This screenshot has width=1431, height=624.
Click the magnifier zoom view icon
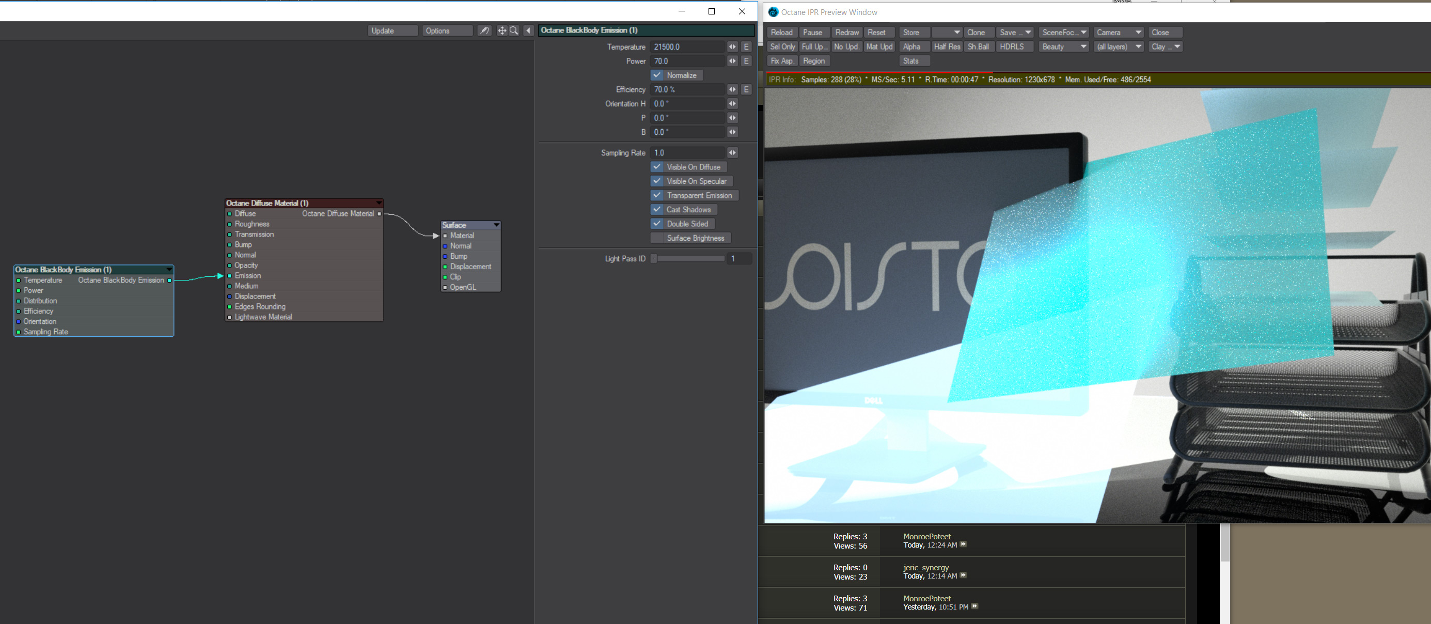pyautogui.click(x=514, y=30)
